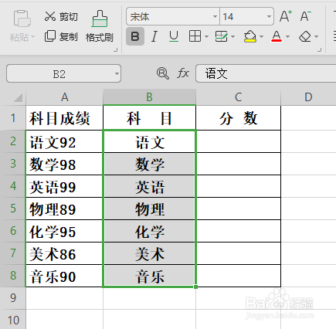Decrease font size with A- icon
Screen dimensions: 336x329
306,16
